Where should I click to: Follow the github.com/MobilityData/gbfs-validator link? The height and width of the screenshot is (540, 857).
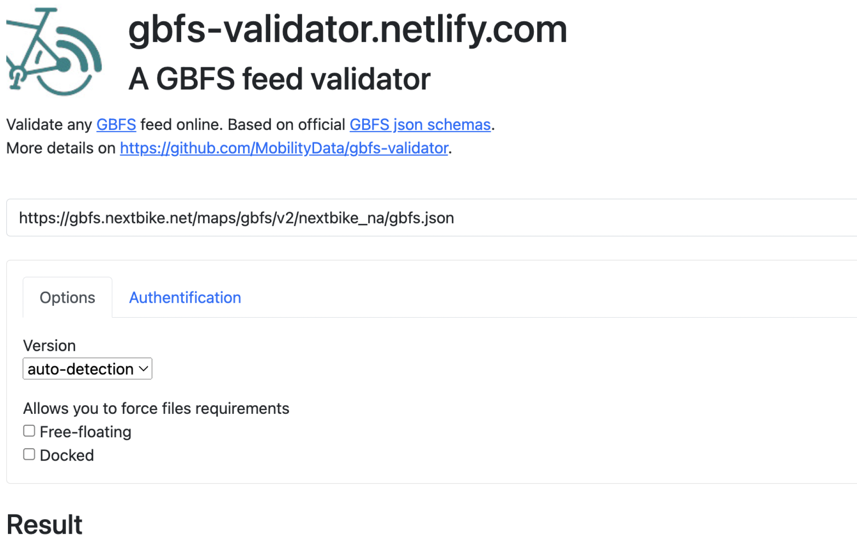click(284, 148)
